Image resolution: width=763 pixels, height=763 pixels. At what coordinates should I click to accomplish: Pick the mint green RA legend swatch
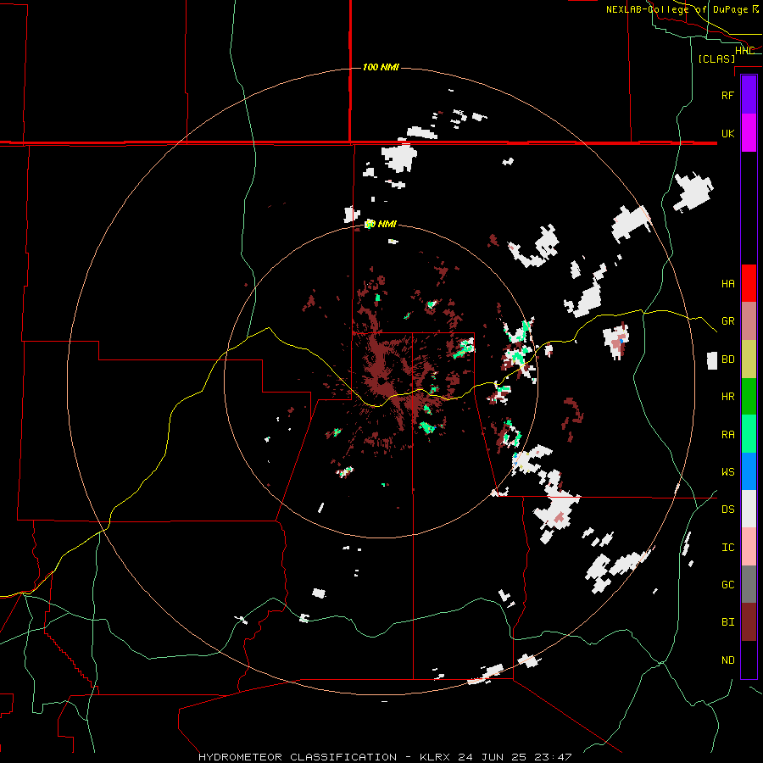pos(749,434)
